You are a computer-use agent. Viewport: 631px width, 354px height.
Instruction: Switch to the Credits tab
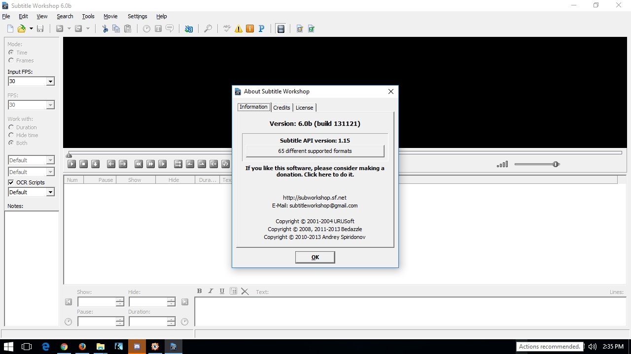coord(281,108)
